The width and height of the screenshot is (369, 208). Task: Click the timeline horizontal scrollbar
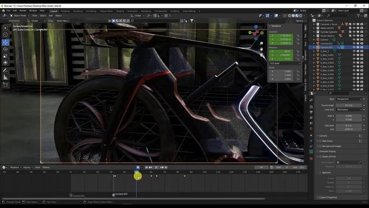point(133,199)
